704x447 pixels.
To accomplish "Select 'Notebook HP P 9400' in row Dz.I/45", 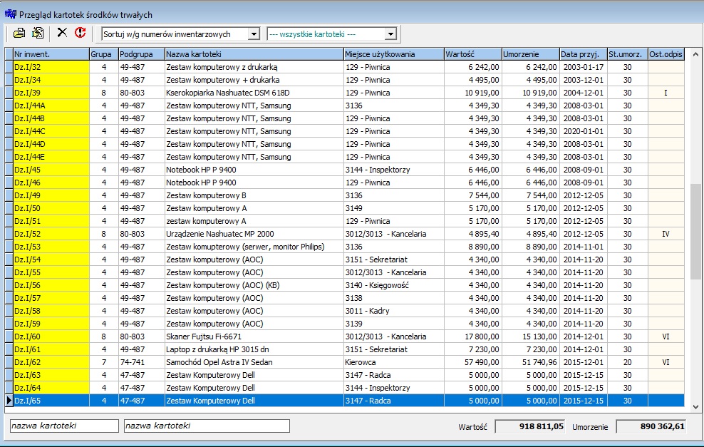I will coord(254,170).
